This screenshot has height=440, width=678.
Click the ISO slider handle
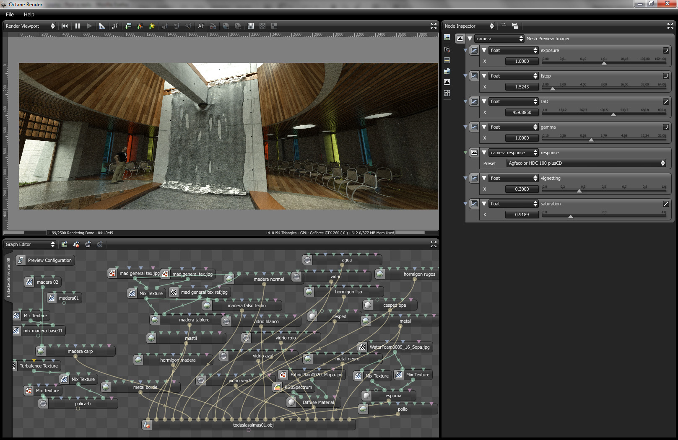click(613, 114)
